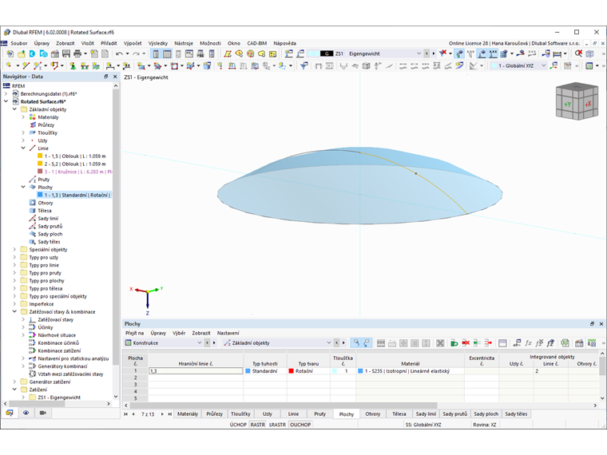The width and height of the screenshot is (607, 455).
Task: Click the fx formula icon in table toolbar
Action: [529, 342]
